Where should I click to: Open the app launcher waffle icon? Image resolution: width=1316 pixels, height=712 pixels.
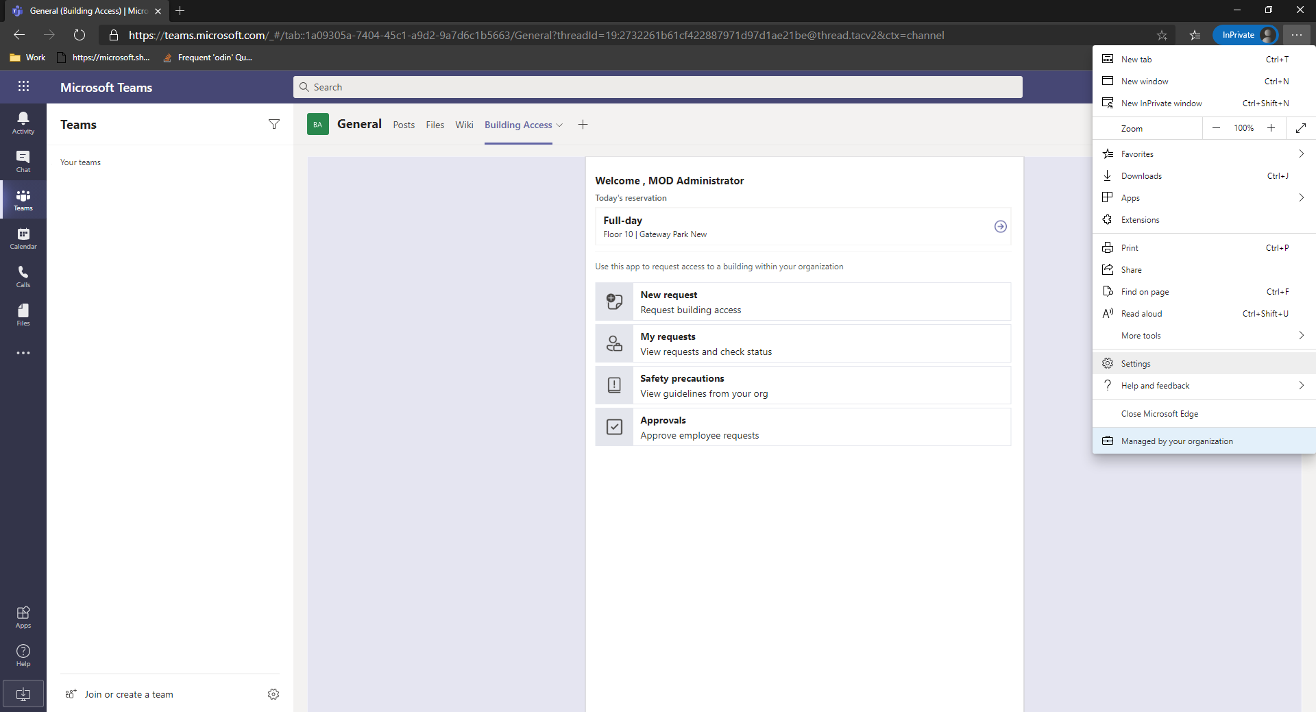(x=23, y=86)
